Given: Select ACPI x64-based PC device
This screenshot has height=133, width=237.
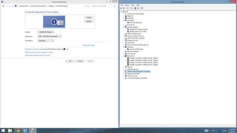Looking at the screenshot, I should 136,23.
